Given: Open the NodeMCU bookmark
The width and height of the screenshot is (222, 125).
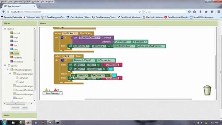Looking at the screenshot, I should 202,17.
